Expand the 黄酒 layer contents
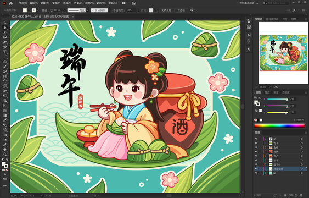 click(x=266, y=152)
